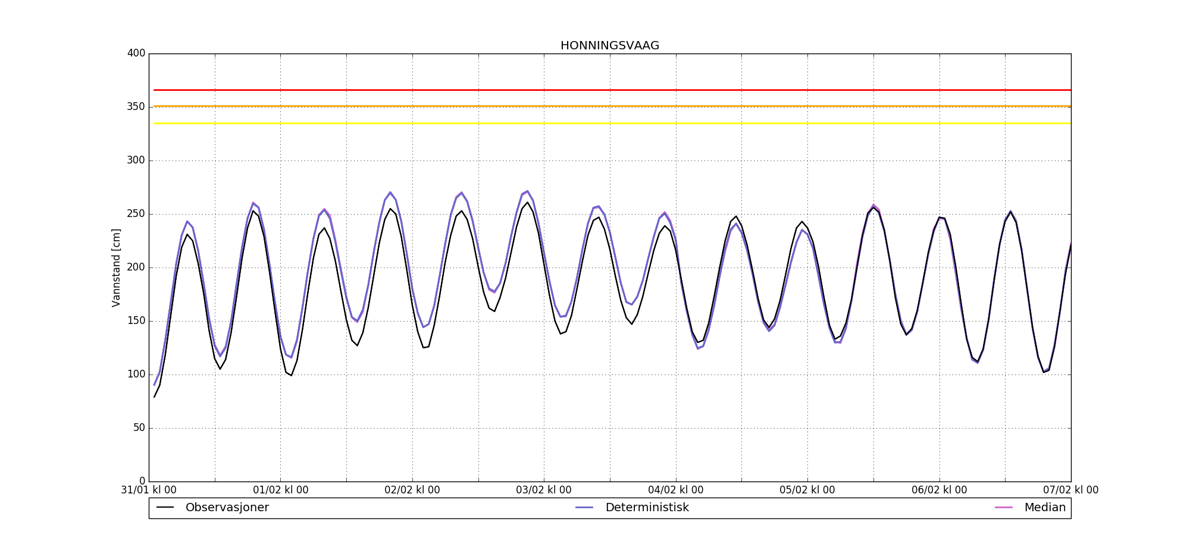The image size is (1190, 535).
Task: Click blue line swatch beside Deterministisk
Action: [x=584, y=508]
